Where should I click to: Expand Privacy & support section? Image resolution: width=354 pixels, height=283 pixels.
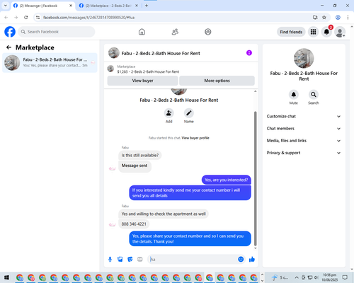click(x=304, y=153)
